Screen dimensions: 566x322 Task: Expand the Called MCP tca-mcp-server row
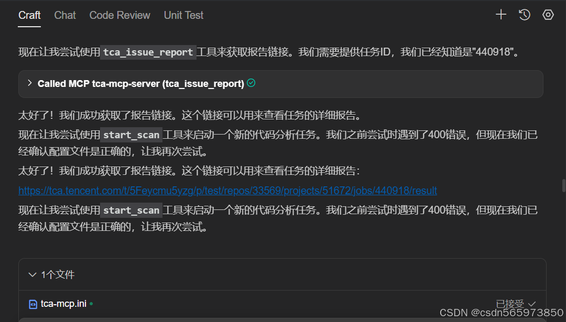280,84
